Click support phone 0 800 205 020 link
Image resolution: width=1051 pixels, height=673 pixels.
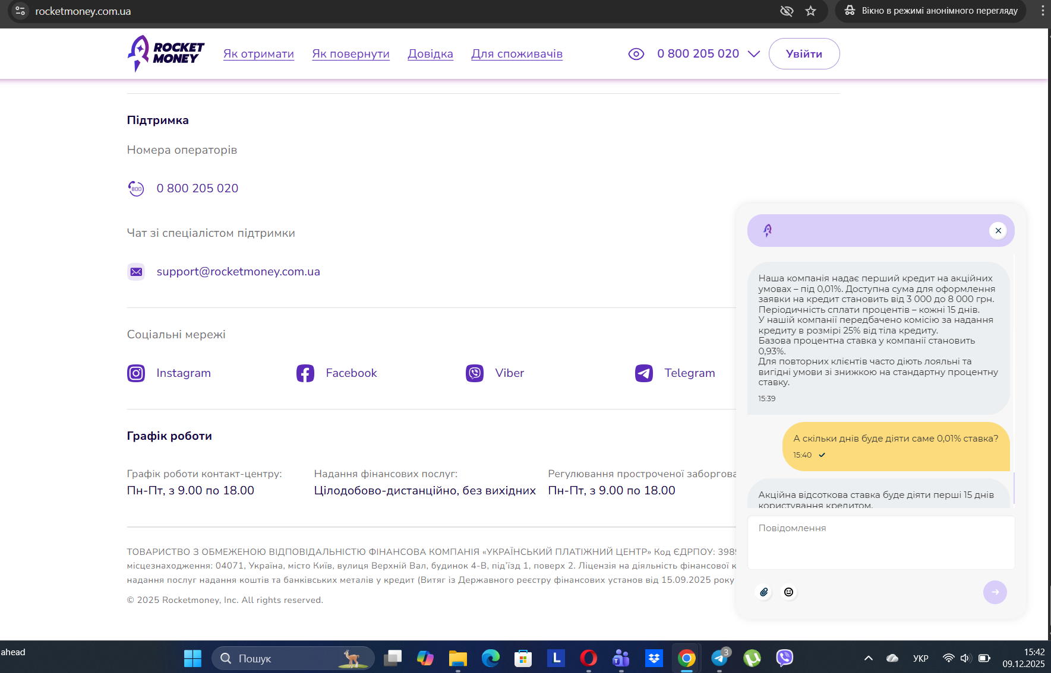click(x=197, y=188)
